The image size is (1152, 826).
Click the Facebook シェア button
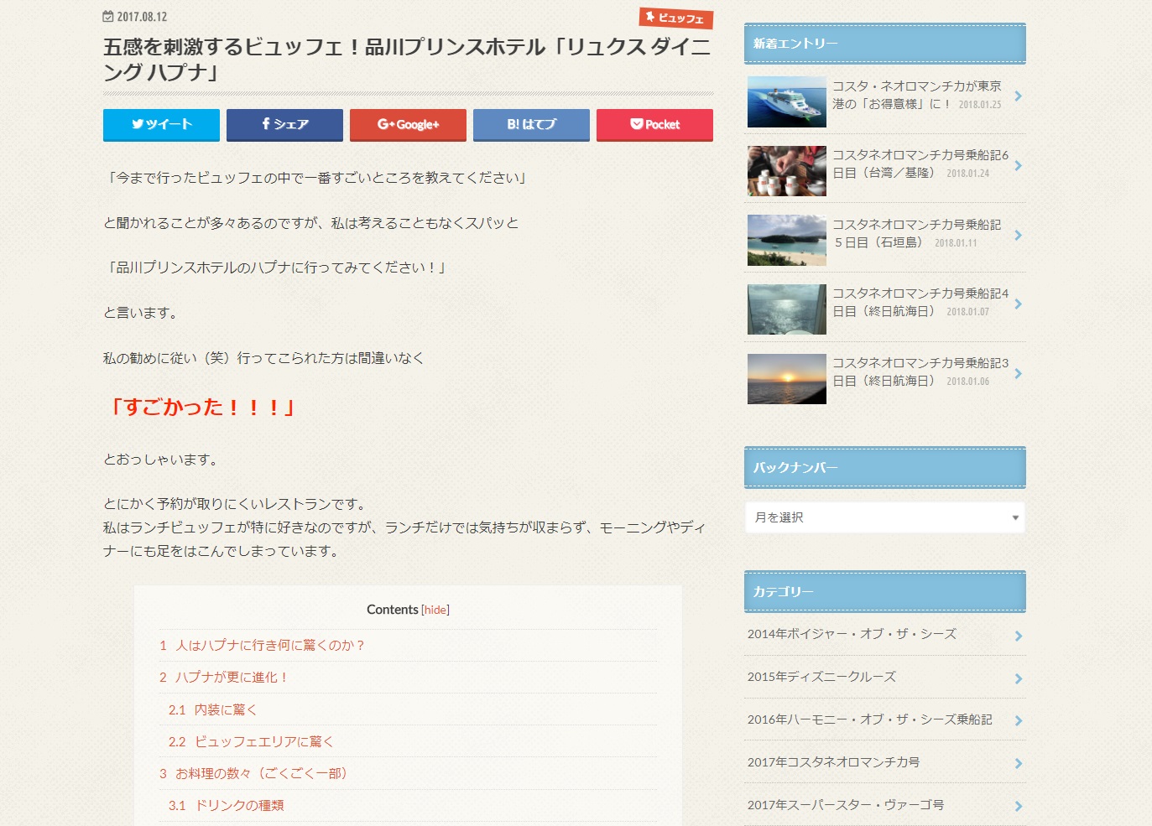(284, 124)
